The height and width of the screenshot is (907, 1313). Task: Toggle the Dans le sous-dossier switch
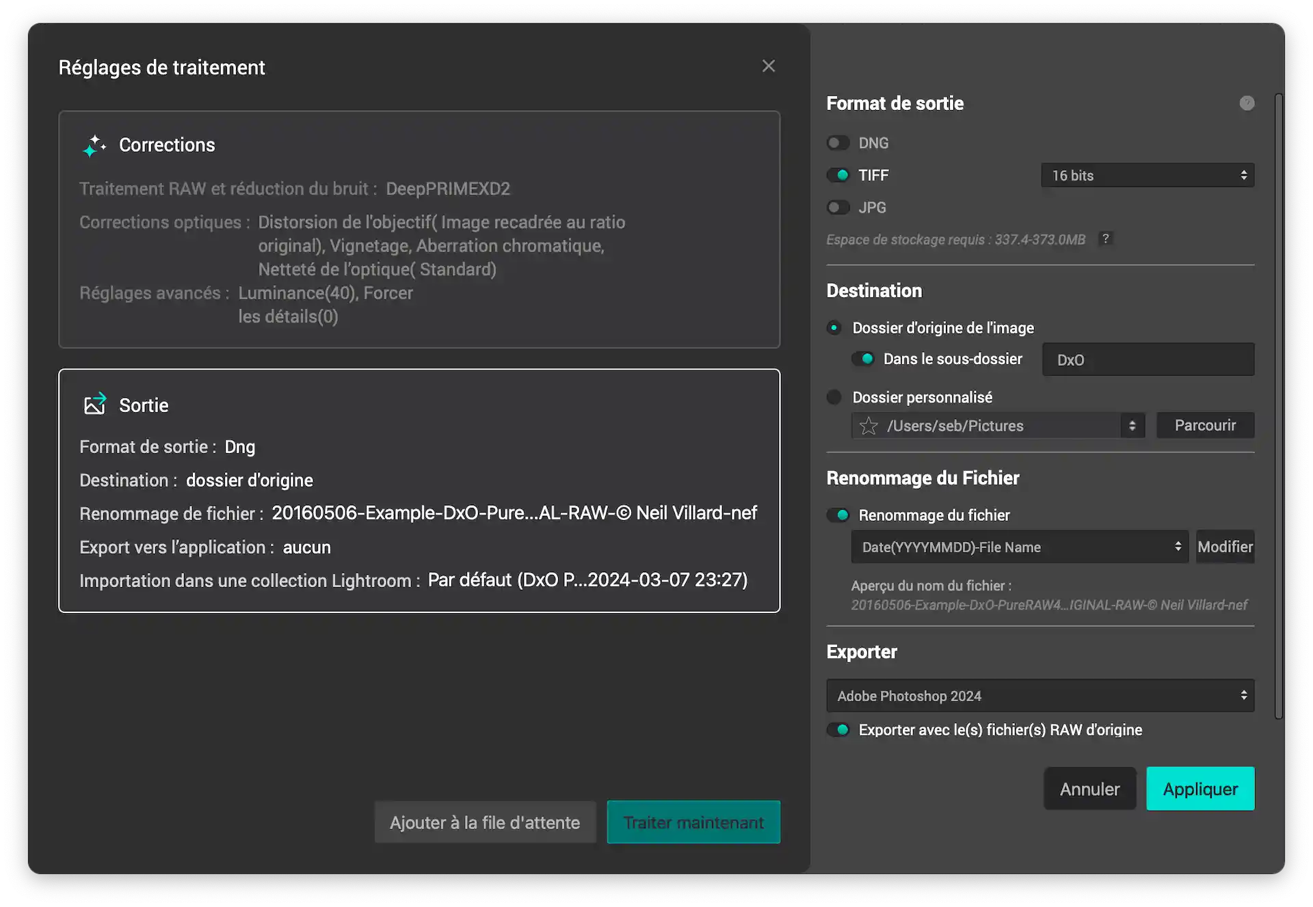tap(862, 359)
